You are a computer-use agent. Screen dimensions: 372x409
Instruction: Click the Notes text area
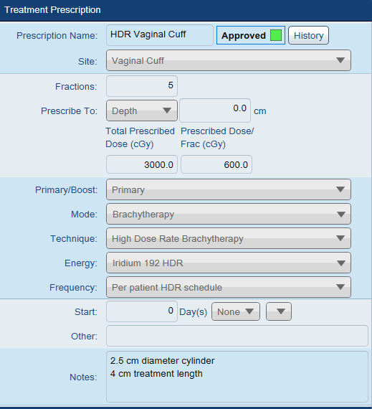pos(237,377)
